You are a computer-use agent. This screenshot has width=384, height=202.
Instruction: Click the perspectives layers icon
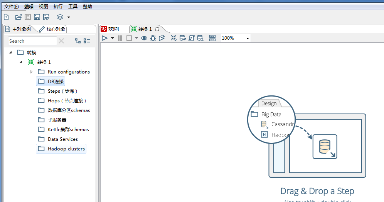coord(60,17)
